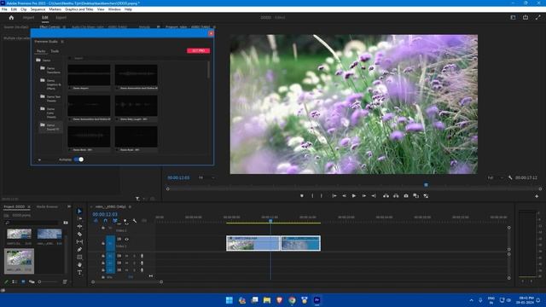Toggle linked selection in timeline

[x=115, y=221]
